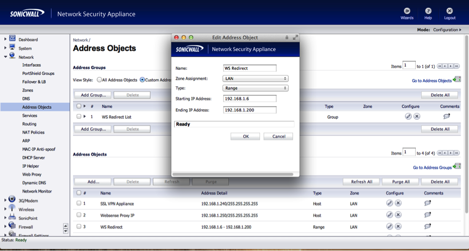Click the Name field containing WS Redirect
The width and height of the screenshot is (469, 251).
tap(250, 68)
